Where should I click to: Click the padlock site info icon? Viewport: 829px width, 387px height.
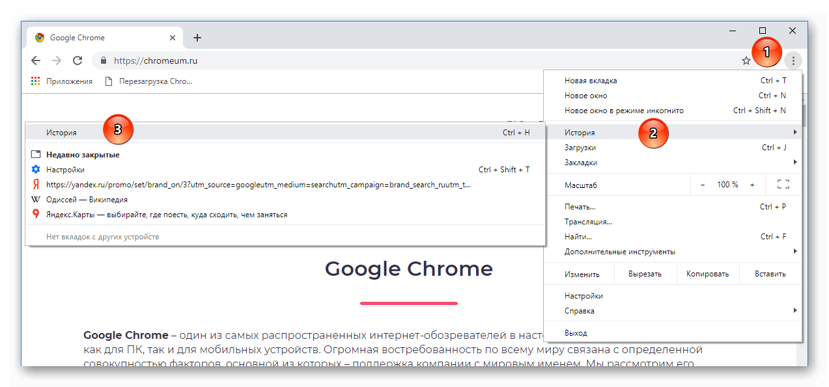coord(103,60)
